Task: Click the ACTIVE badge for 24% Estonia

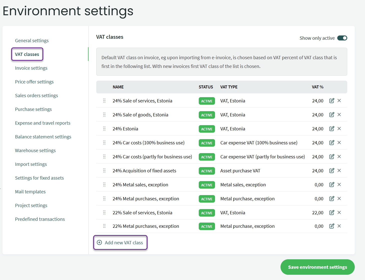Action: pyautogui.click(x=207, y=129)
